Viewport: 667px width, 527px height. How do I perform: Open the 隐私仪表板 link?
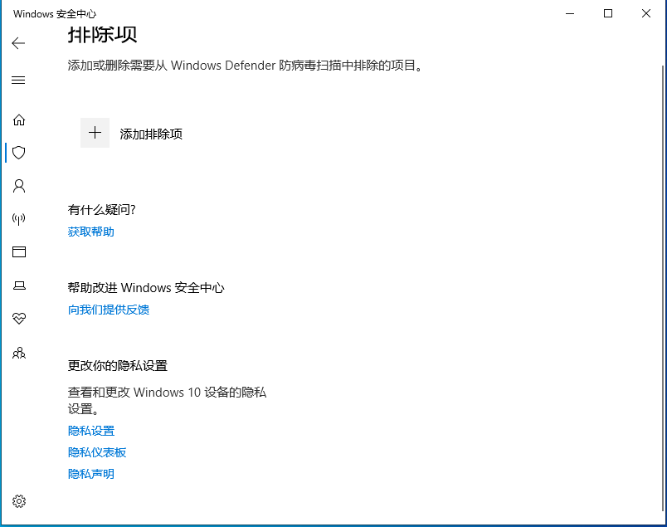click(x=97, y=452)
